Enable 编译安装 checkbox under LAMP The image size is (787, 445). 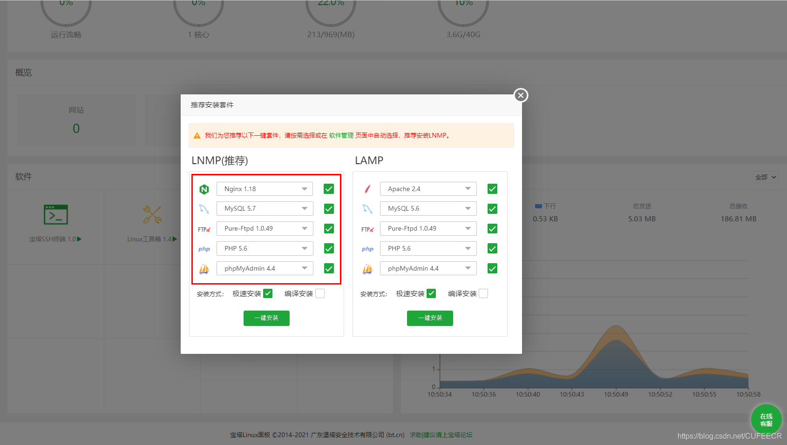(483, 293)
